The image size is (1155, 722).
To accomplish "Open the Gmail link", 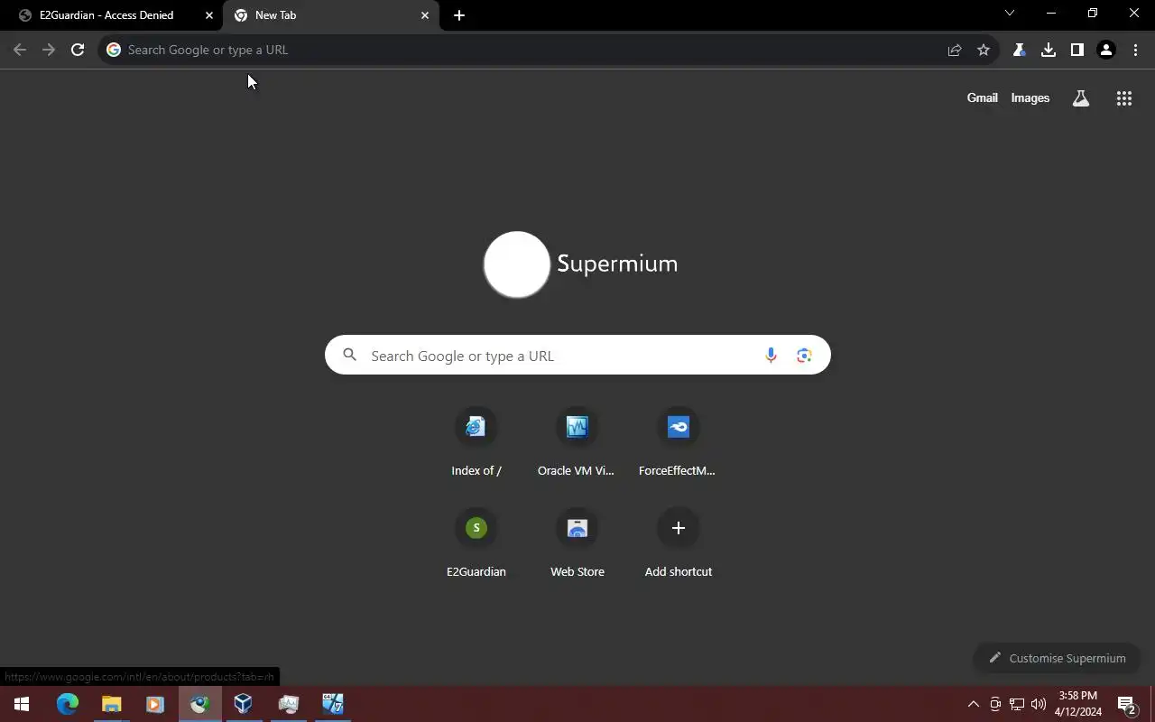I will pyautogui.click(x=983, y=98).
